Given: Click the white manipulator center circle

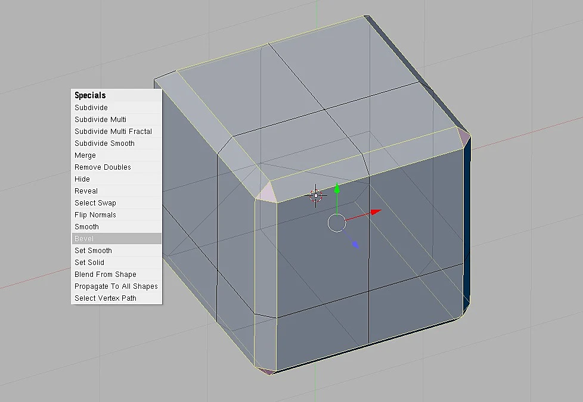Looking at the screenshot, I should 337,223.
